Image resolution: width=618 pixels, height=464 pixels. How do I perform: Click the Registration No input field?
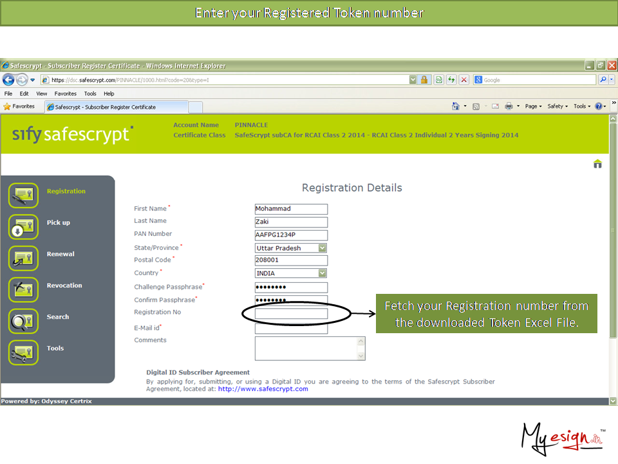click(x=291, y=314)
